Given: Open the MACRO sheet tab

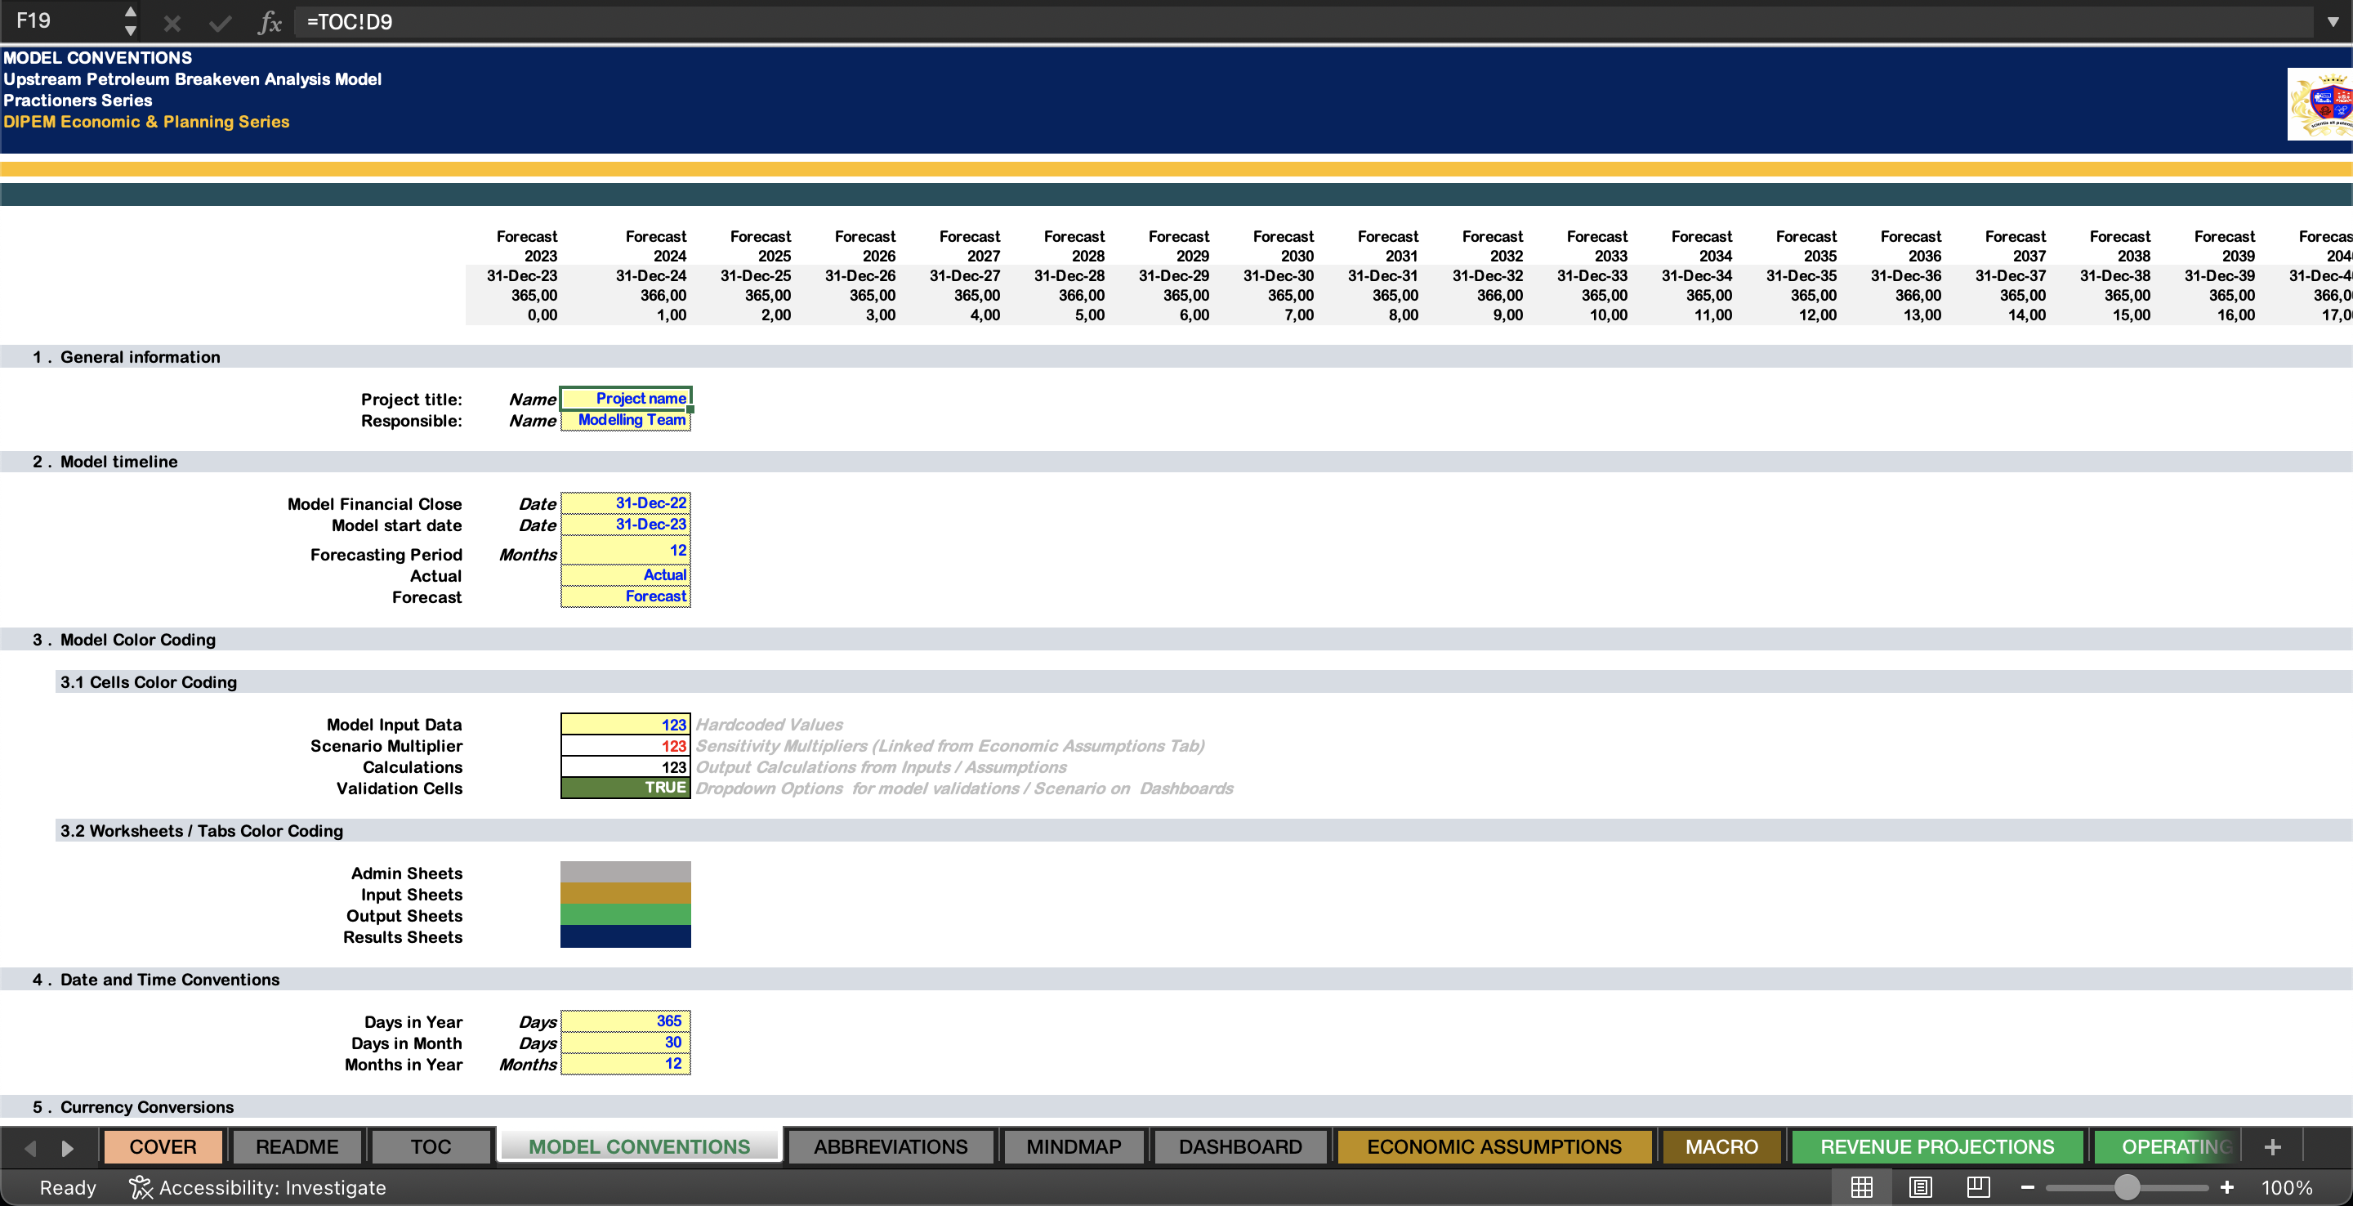Looking at the screenshot, I should coord(1721,1146).
